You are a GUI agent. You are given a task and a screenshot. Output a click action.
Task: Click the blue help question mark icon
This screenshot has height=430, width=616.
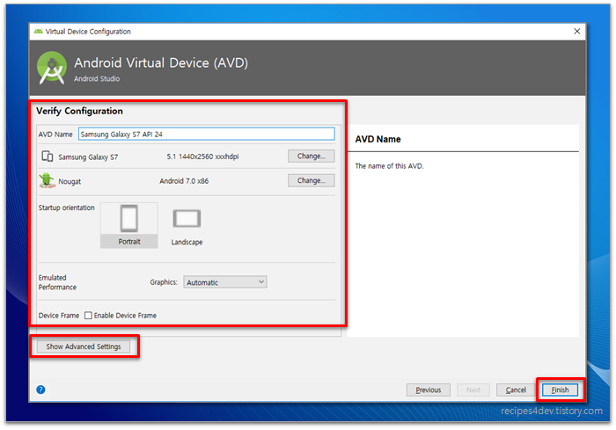click(x=40, y=390)
